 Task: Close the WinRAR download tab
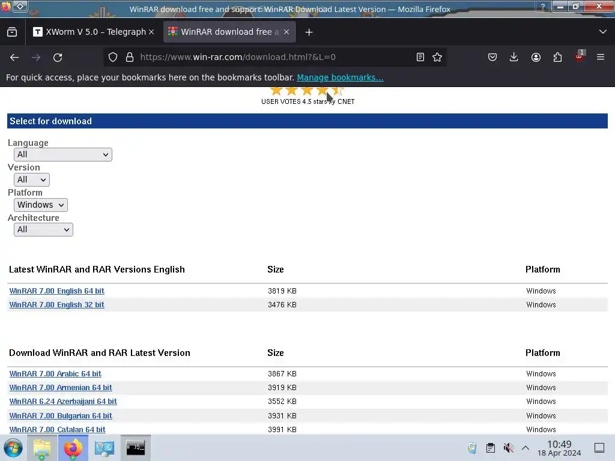pyautogui.click(x=286, y=32)
